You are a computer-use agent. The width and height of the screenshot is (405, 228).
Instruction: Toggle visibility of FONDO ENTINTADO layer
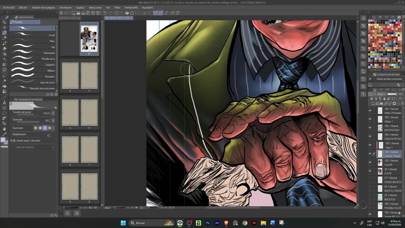point(370,136)
